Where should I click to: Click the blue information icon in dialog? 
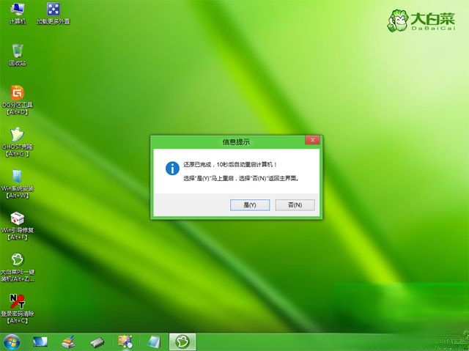point(172,169)
